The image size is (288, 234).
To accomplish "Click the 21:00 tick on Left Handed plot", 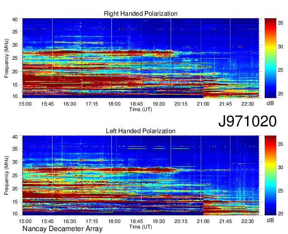I will [203, 221].
